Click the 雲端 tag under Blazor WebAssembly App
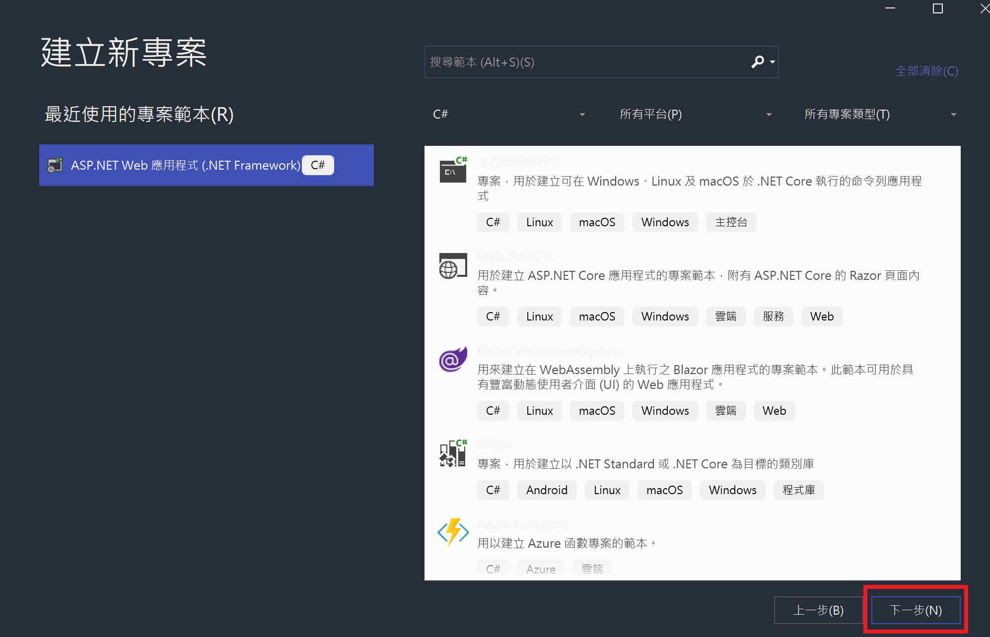The width and height of the screenshot is (990, 637). pos(725,410)
